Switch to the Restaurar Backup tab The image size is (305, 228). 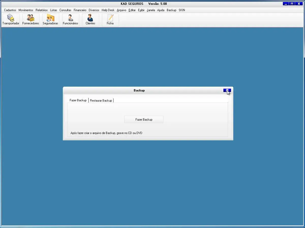tap(101, 101)
